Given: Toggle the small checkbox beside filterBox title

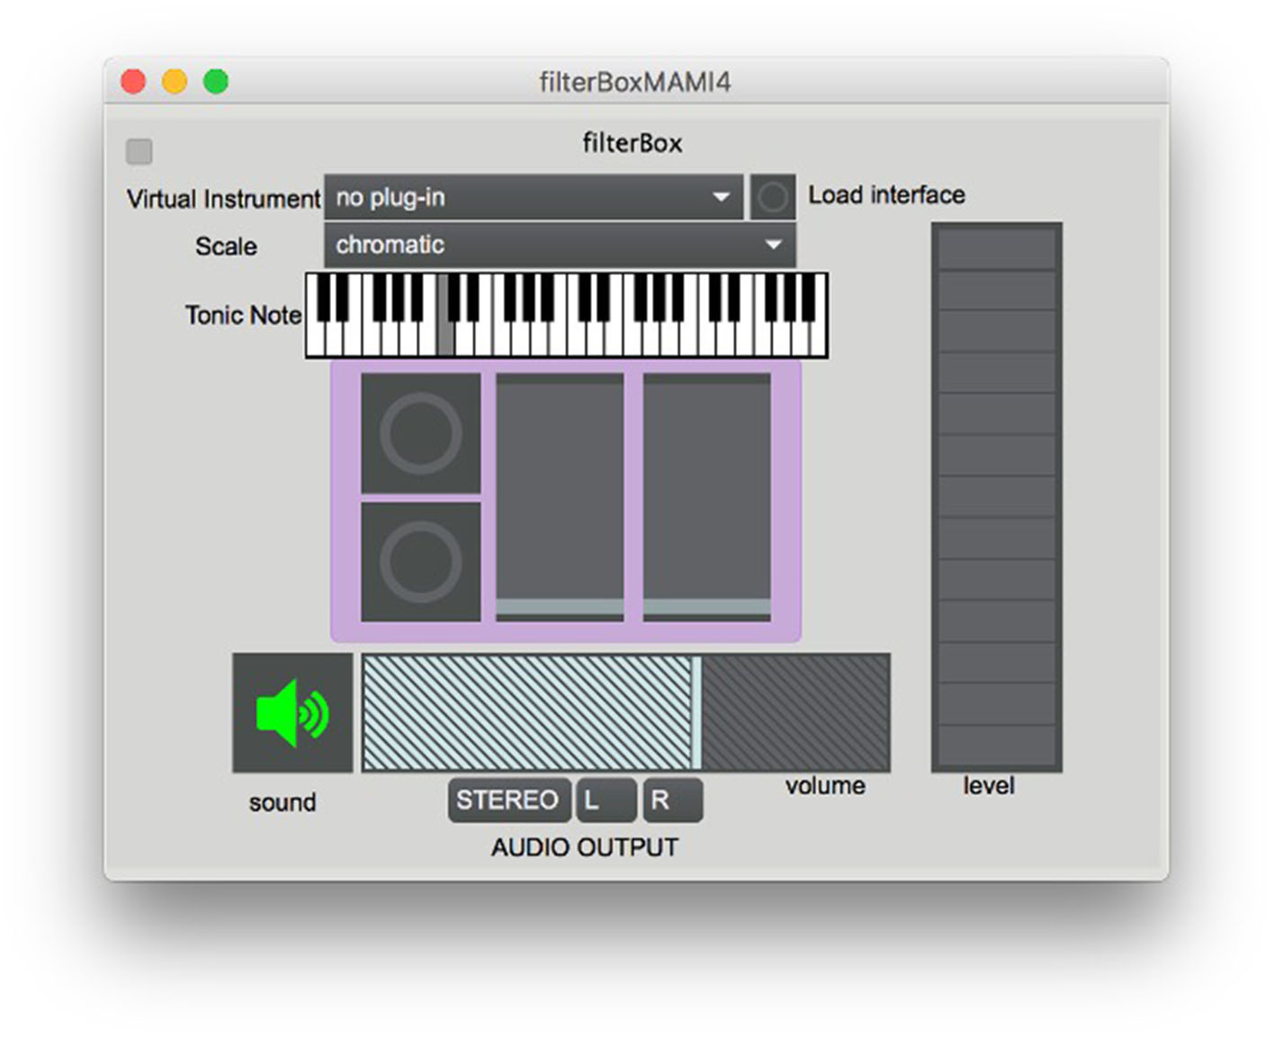Looking at the screenshot, I should (139, 151).
